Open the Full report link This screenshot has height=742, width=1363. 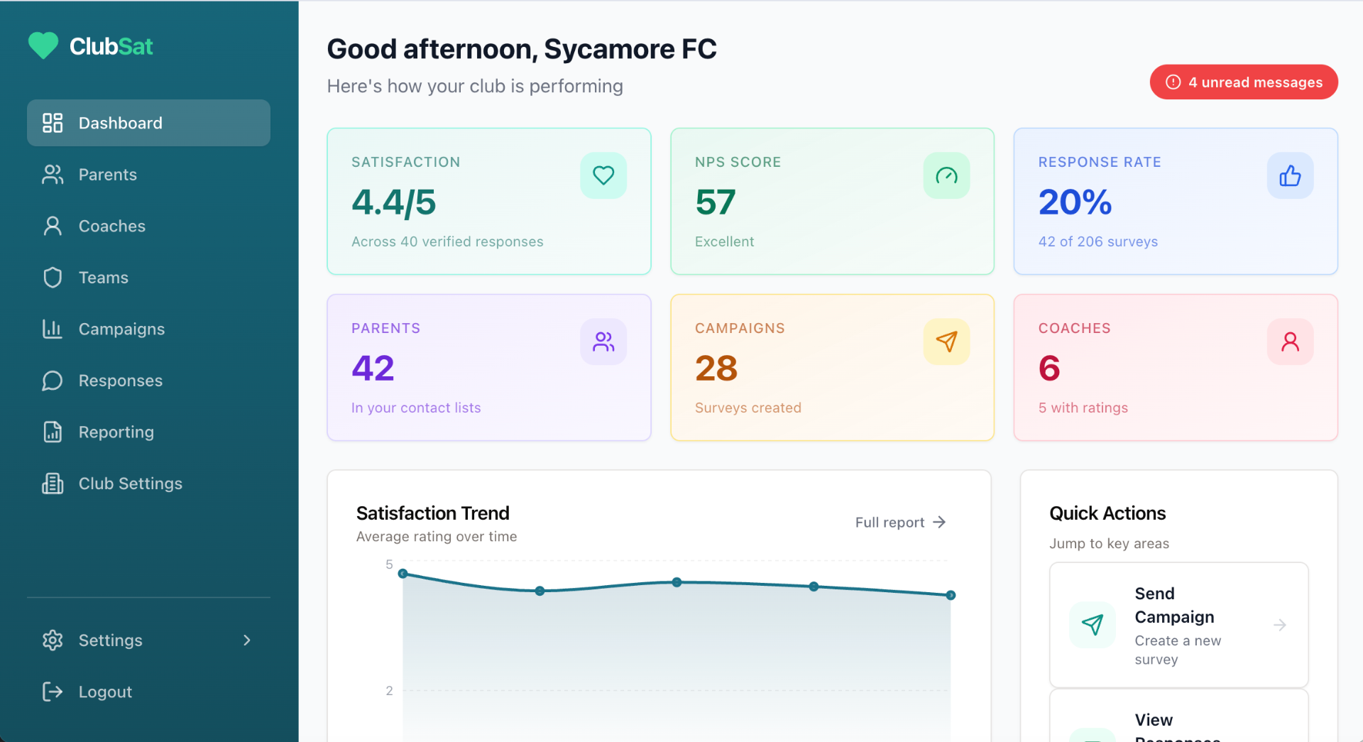(x=889, y=522)
